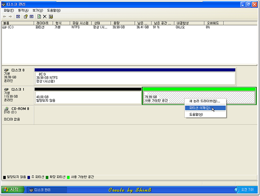The height and width of the screenshot is (196, 260).
Task: Click the bright green 사용 가능한 공간 legend swatch
Action: (x=68, y=177)
